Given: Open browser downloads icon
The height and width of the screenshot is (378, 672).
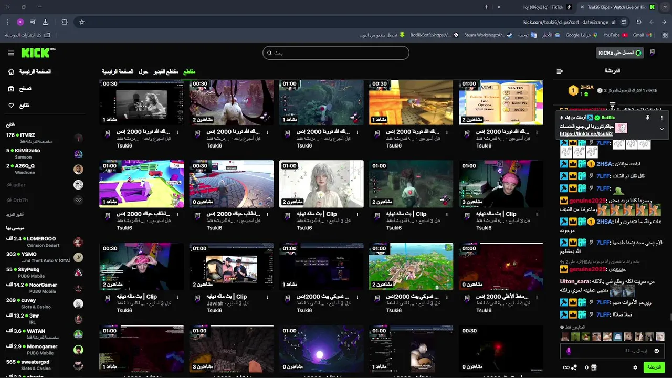Looking at the screenshot, I should (x=46, y=22).
